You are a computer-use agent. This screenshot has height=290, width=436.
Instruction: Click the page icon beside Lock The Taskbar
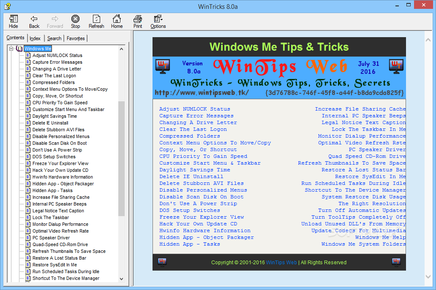coord(28,217)
